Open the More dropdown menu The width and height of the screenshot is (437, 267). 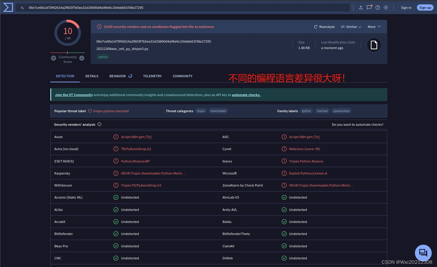click(x=374, y=27)
